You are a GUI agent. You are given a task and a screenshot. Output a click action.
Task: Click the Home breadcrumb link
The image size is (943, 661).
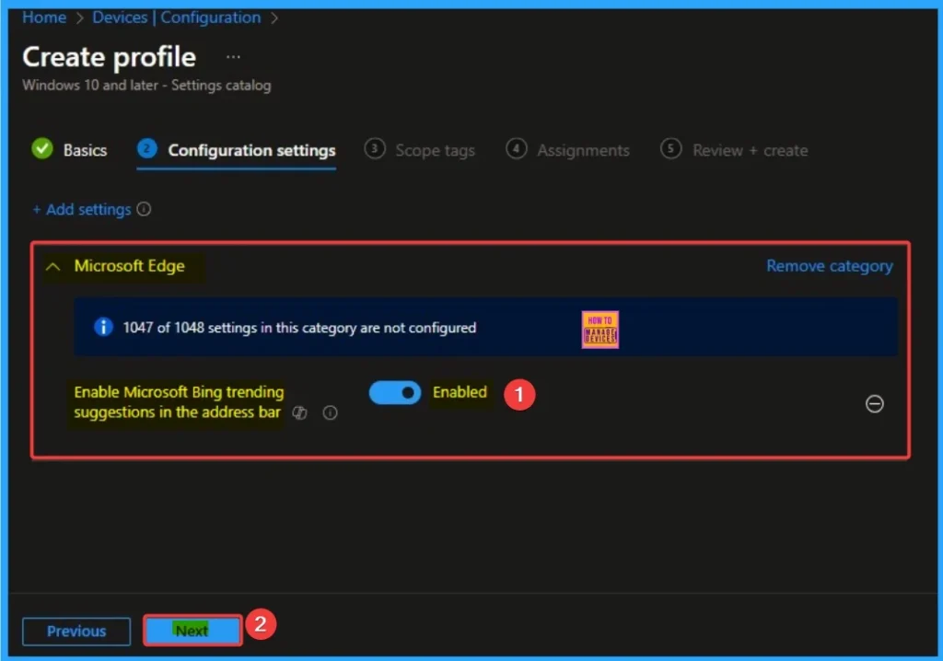pos(44,17)
